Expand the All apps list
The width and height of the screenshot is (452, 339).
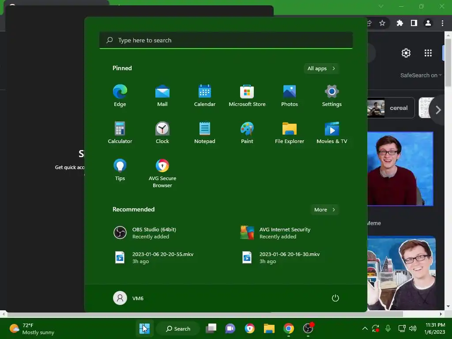coord(321,68)
